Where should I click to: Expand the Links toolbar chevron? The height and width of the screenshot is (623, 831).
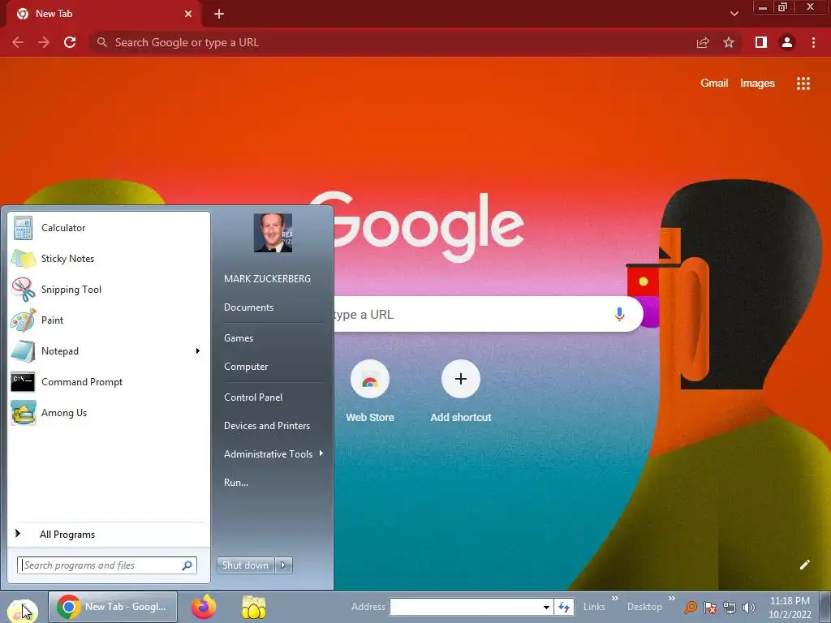(615, 599)
